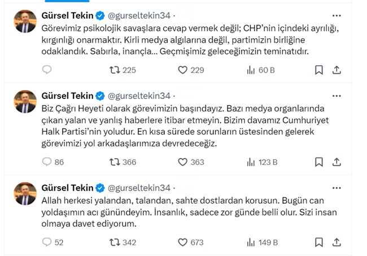Viewport: 367px width, 256px height.
Task: Open more options menu on third tweet
Action: coord(337,187)
